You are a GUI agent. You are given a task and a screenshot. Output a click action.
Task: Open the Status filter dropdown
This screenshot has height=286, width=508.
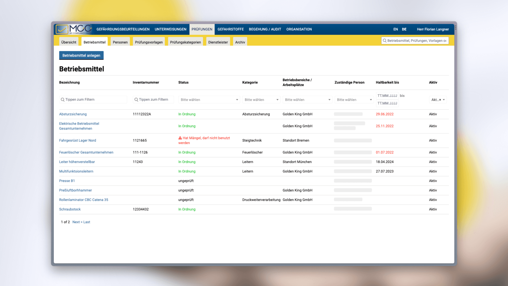tap(209, 100)
